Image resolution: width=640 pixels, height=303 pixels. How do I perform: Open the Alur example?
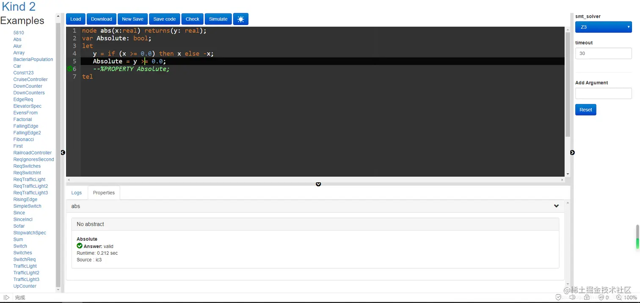(x=17, y=46)
